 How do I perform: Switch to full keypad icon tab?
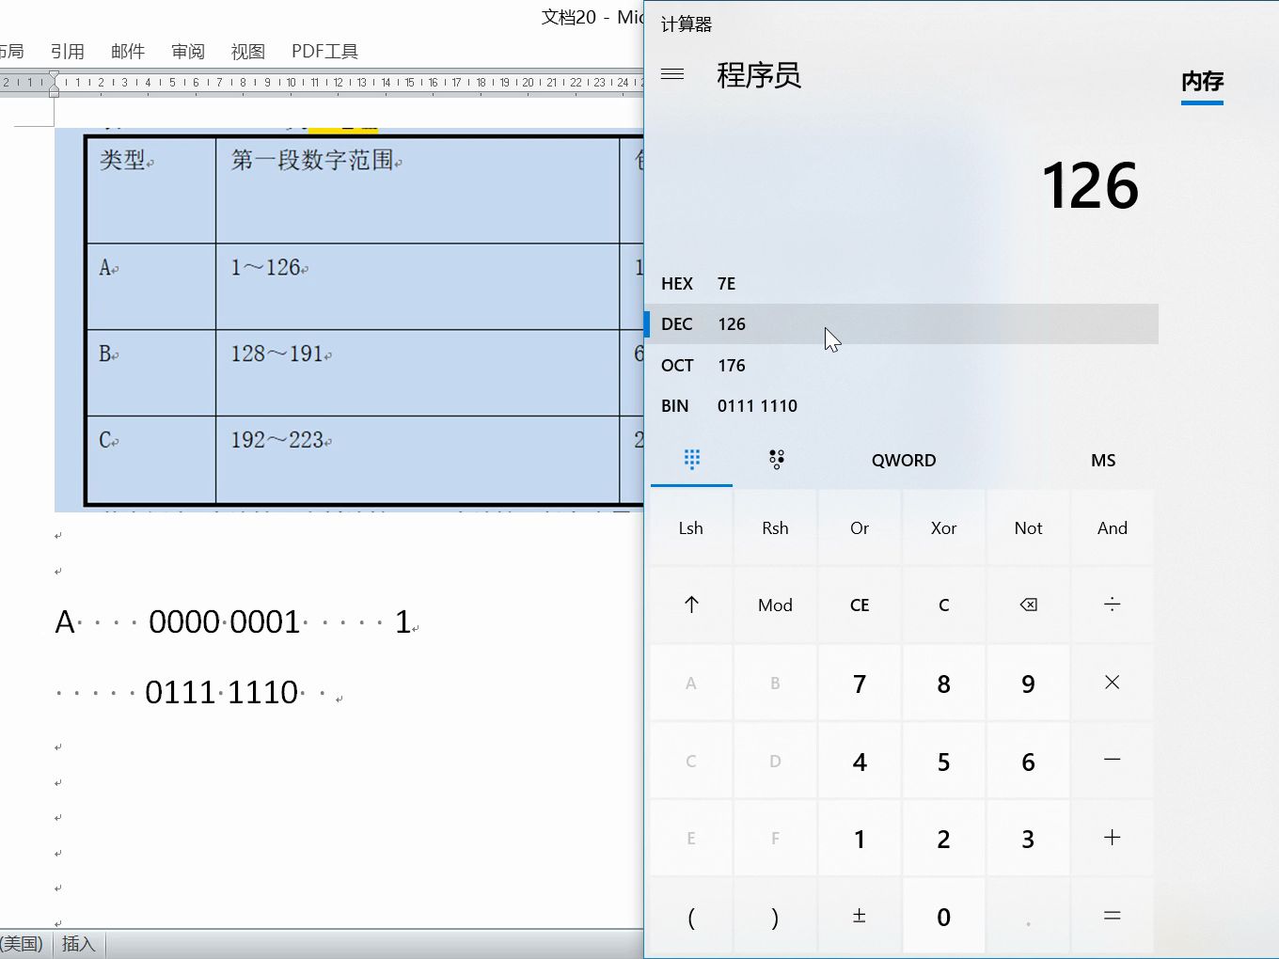pyautogui.click(x=692, y=460)
